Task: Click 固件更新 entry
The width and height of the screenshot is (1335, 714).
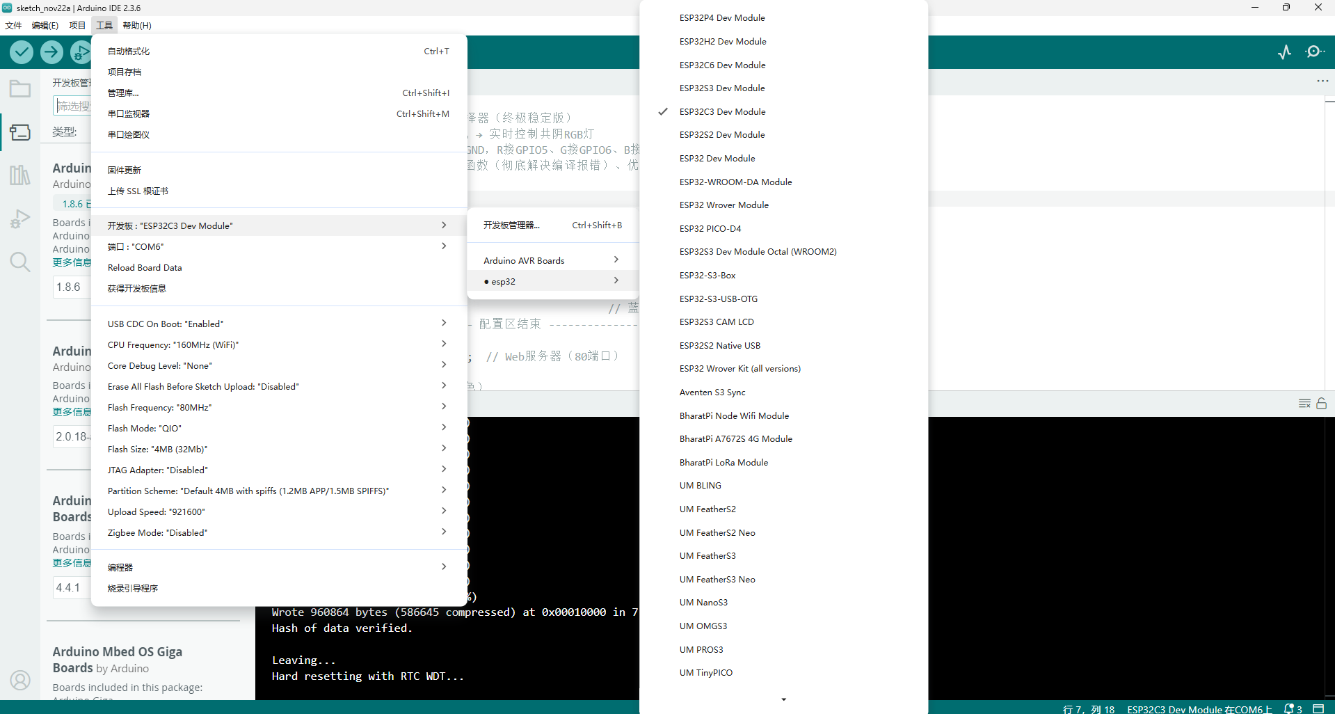Action: tap(279, 170)
